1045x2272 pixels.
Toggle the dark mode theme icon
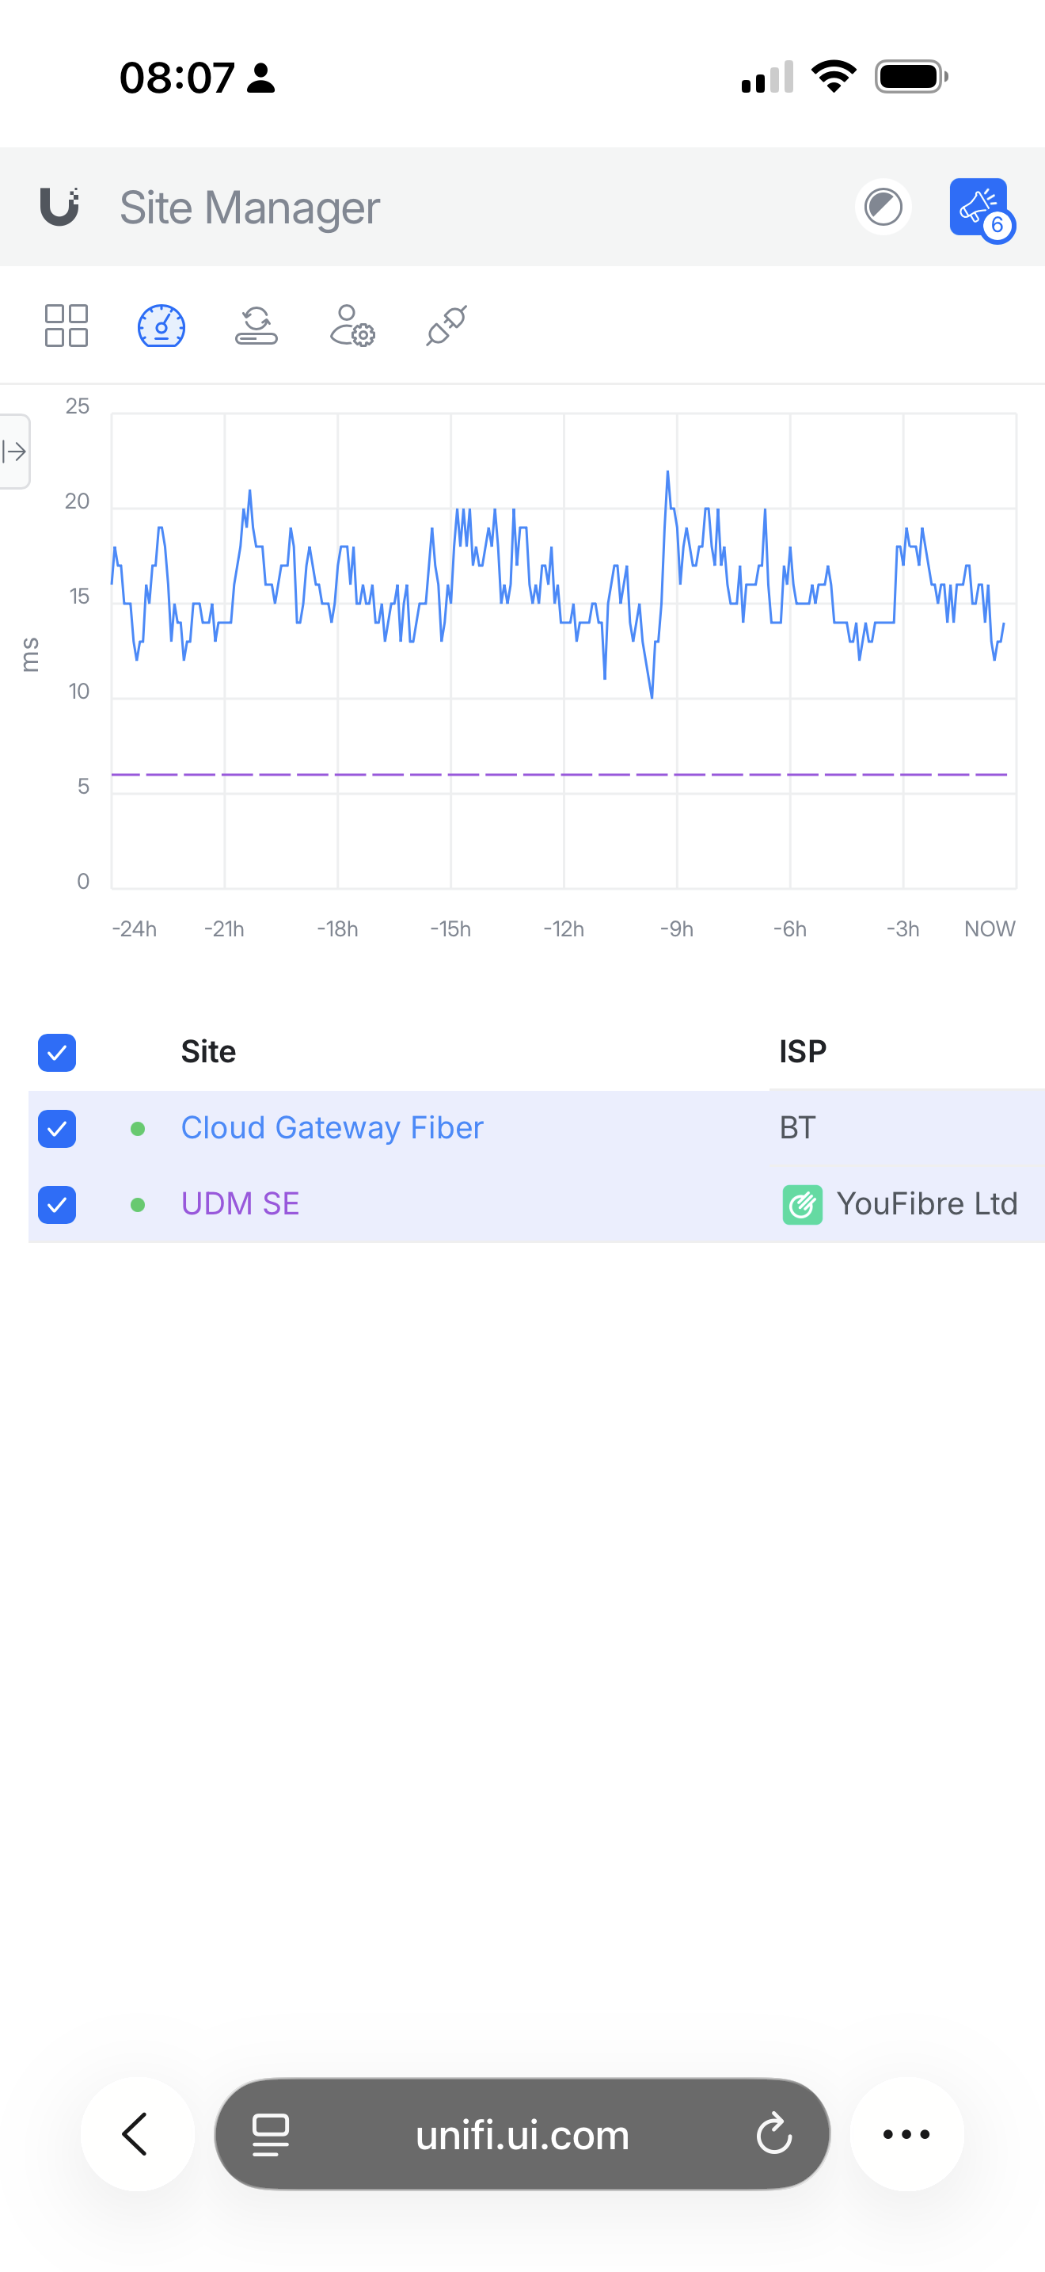pos(883,208)
